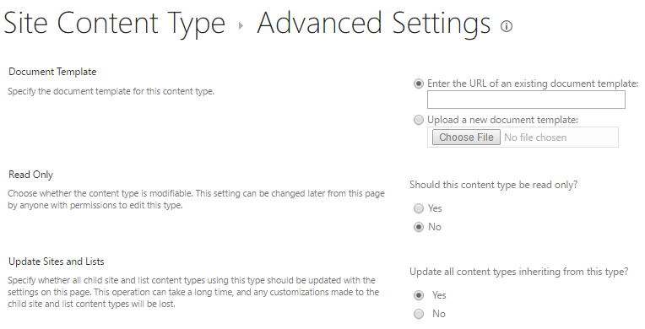Screen dimensions: 645x329
Task: Click the Choose File button
Action: 466,138
